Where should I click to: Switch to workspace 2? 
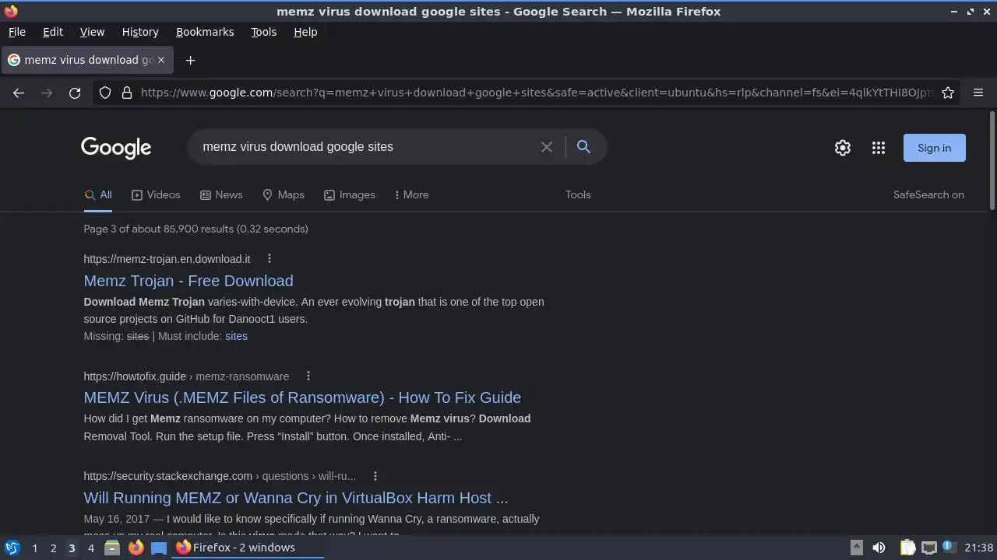pos(53,548)
